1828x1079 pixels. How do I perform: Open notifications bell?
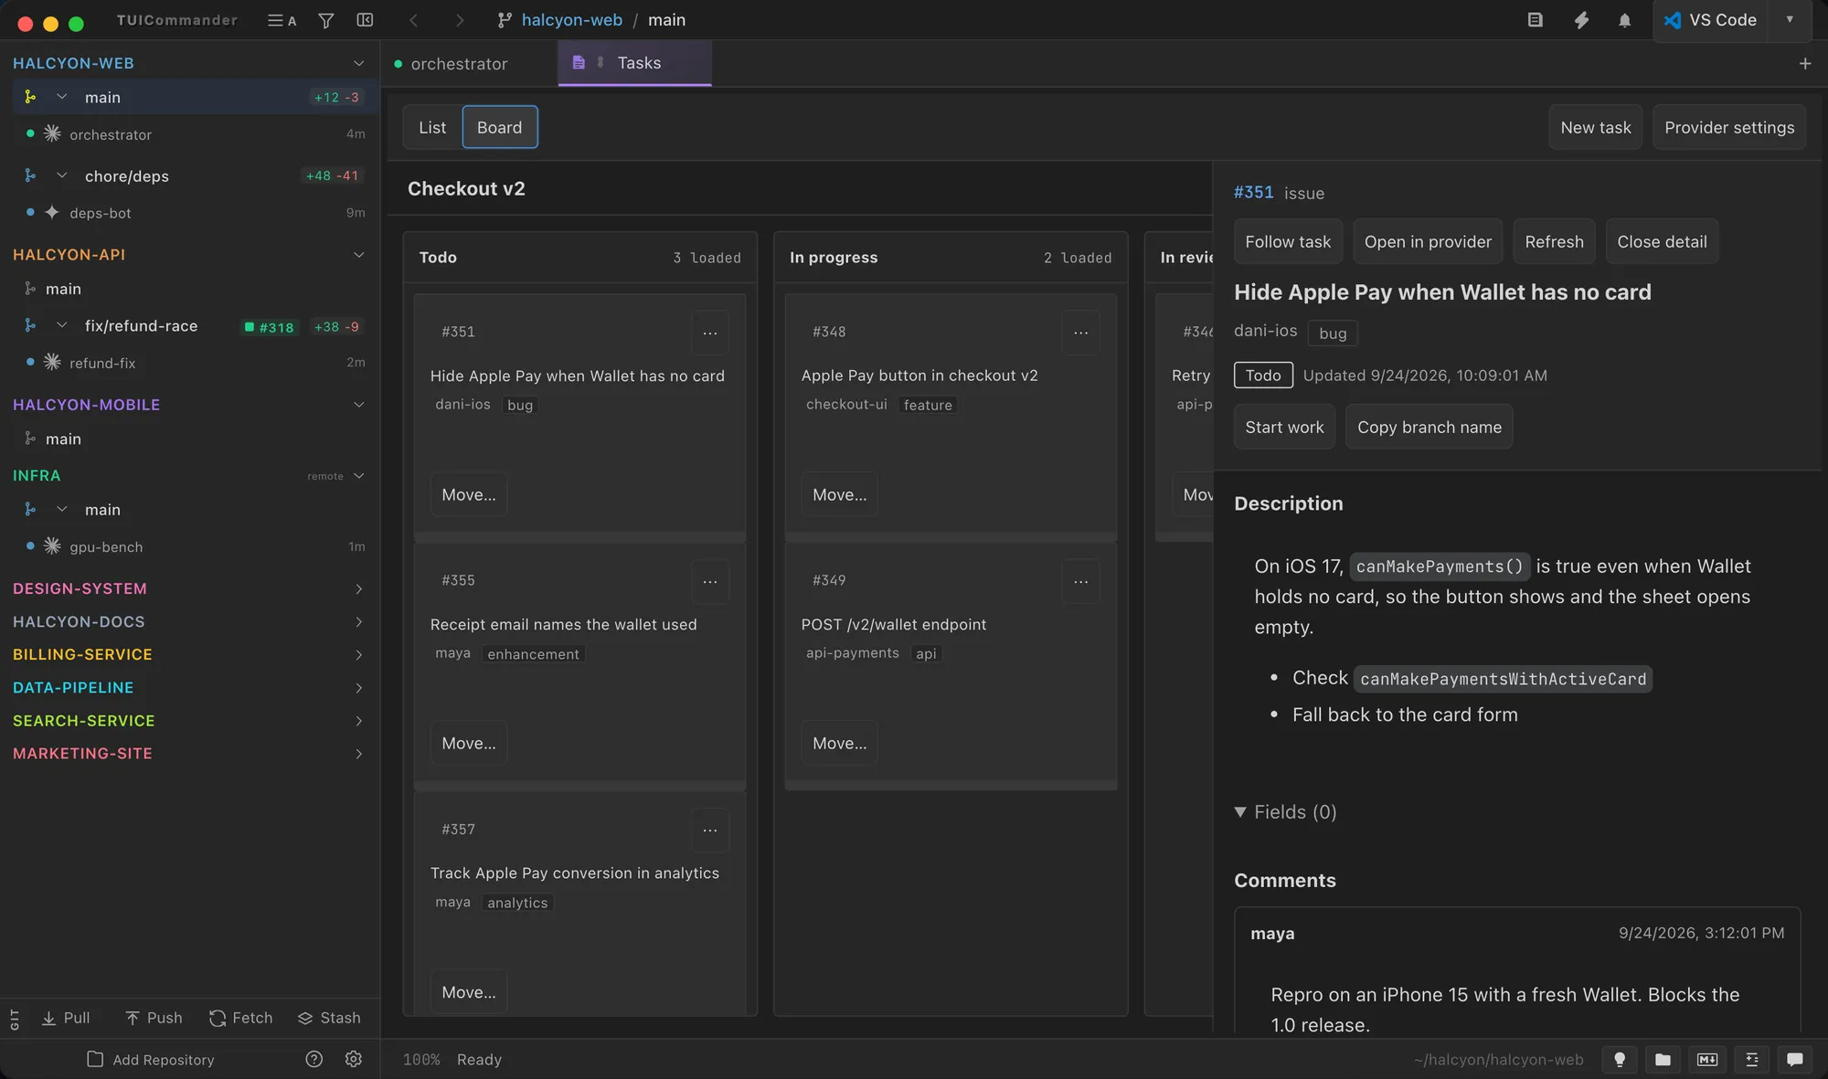[1624, 20]
